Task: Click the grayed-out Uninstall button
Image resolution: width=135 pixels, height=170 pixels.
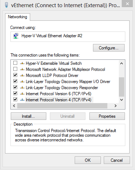Action: pos(67,116)
